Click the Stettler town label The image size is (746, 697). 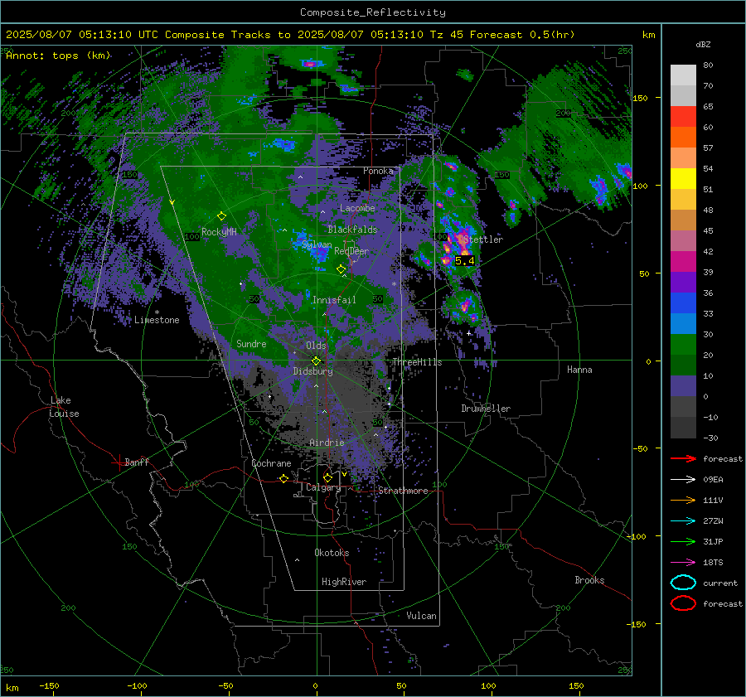pos(483,240)
